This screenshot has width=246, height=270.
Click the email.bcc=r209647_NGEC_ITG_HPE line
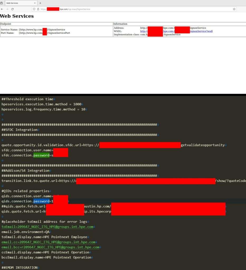[50, 247]
